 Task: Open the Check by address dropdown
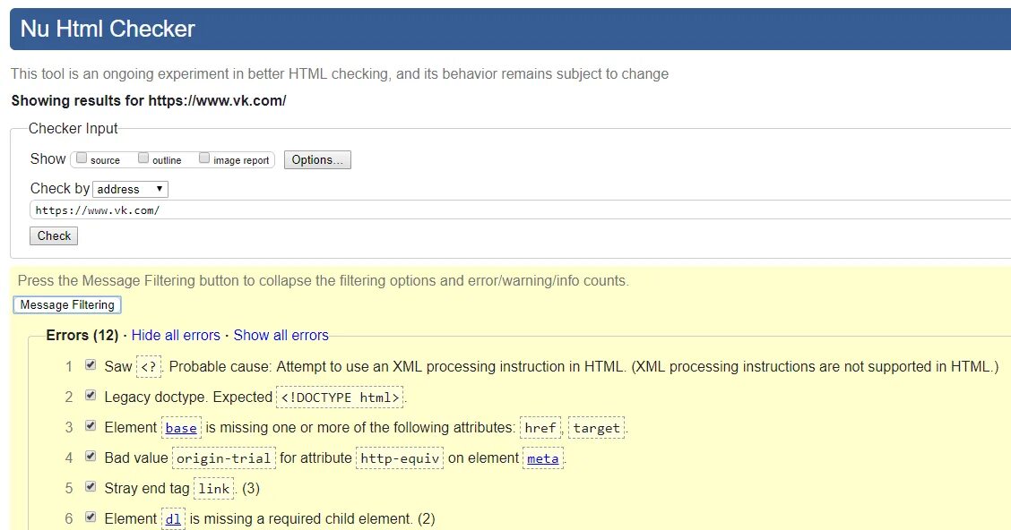pos(131,189)
